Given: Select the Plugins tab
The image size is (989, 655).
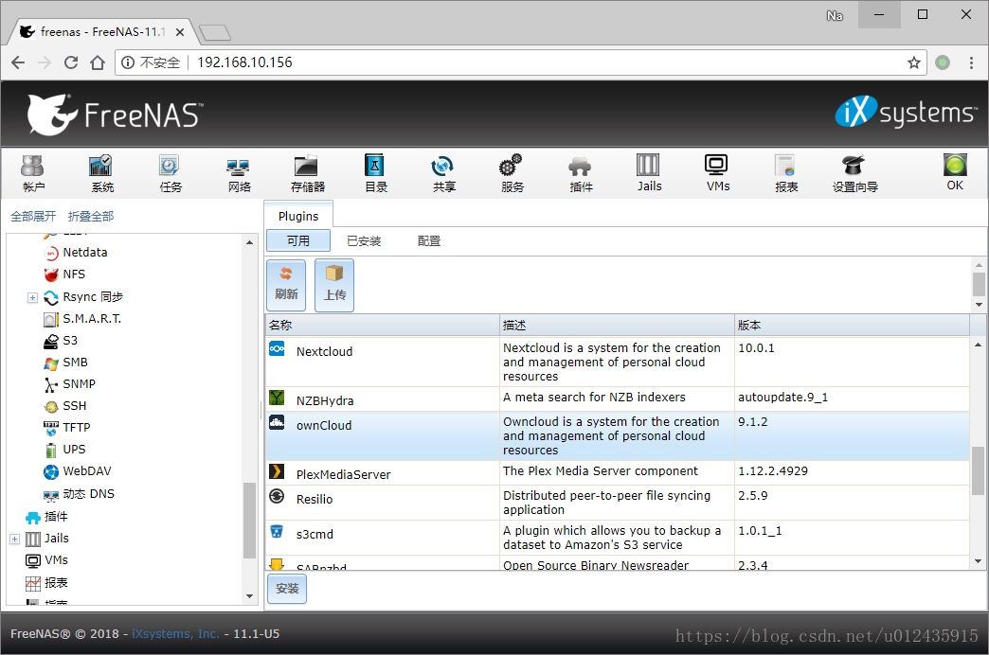Looking at the screenshot, I should tap(298, 216).
